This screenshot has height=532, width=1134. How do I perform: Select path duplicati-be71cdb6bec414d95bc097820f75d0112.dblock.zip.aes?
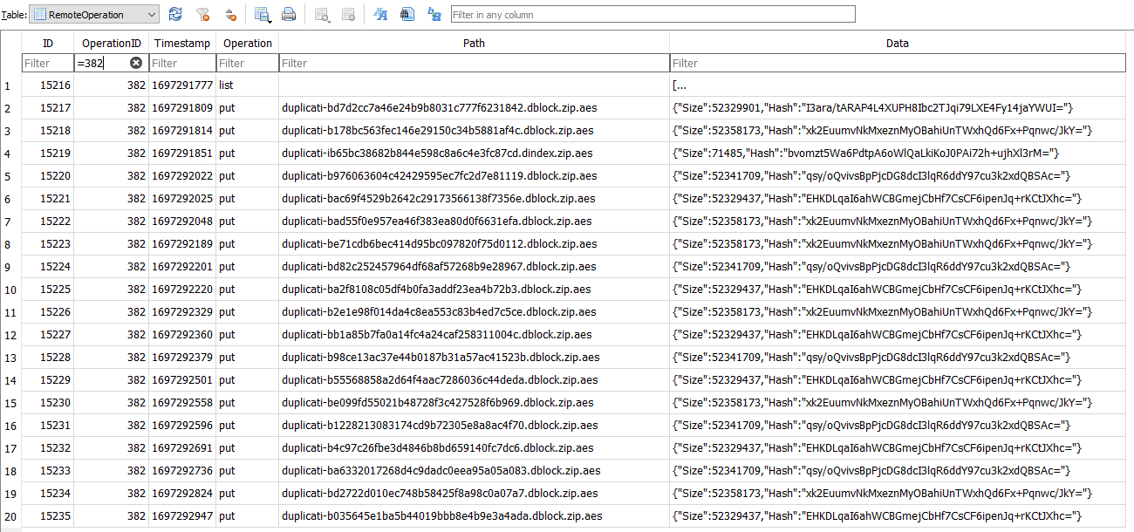474,244
